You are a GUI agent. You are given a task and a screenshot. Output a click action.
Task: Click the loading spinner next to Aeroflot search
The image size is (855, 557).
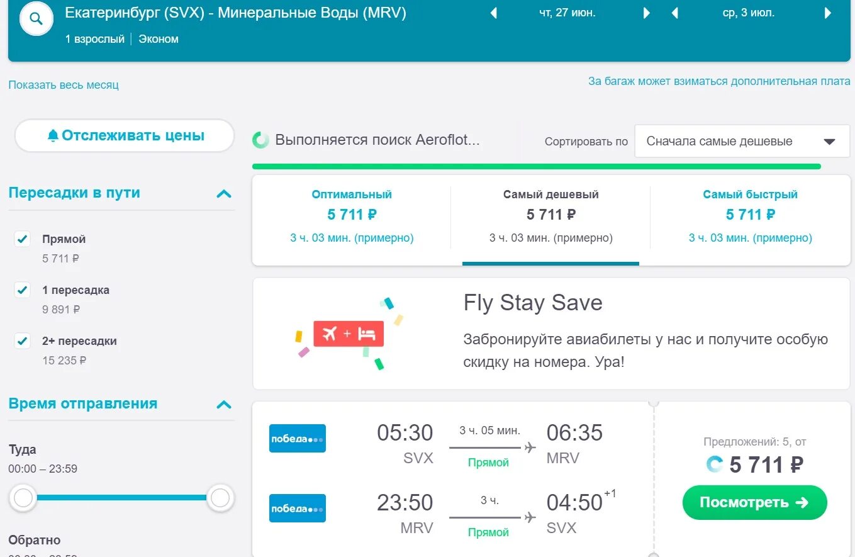[260, 140]
